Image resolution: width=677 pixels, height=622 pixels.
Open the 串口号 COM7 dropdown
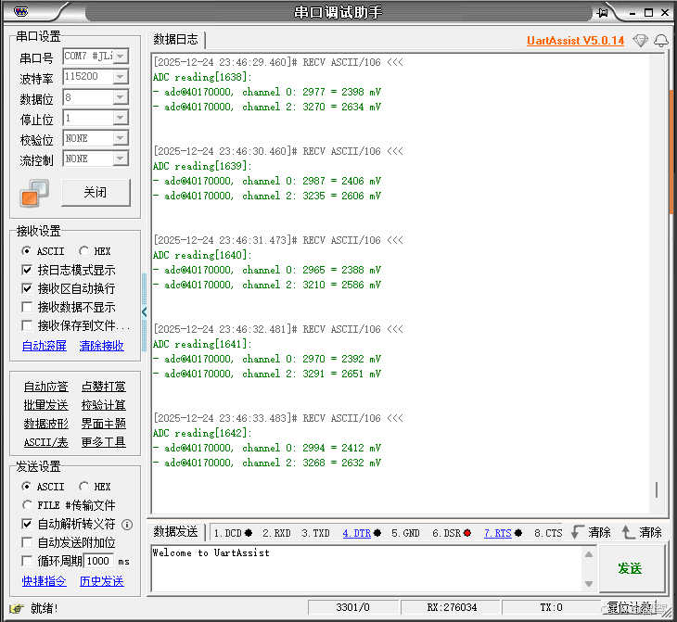(x=121, y=57)
